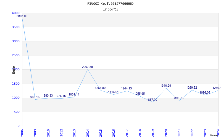Click the 2500 y-axis tick label
The height and width of the screenshot is (138, 221).
coord(16,55)
